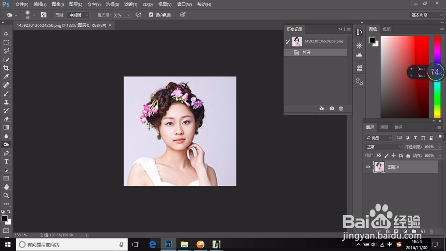Open the 基本功能 workspace dropdown
The width and height of the screenshot is (446, 251).
[426, 15]
